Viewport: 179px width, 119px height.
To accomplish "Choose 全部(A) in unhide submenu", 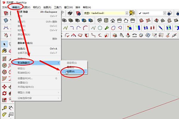I will [74, 71].
